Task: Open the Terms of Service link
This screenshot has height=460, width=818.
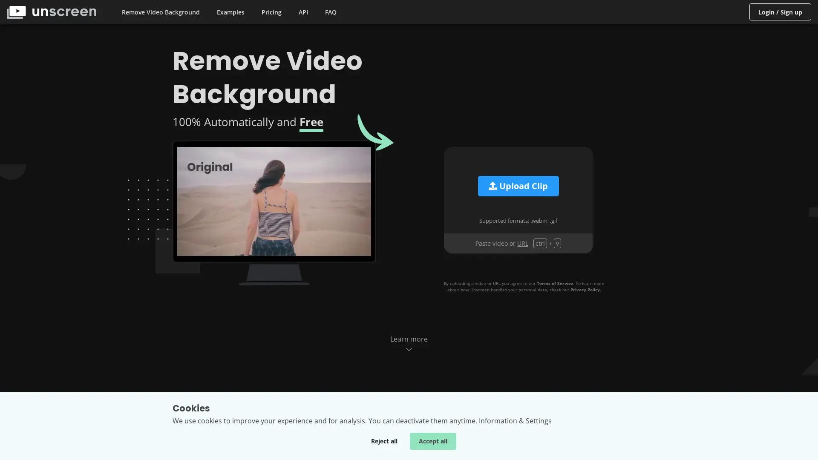Action: tap(554, 283)
